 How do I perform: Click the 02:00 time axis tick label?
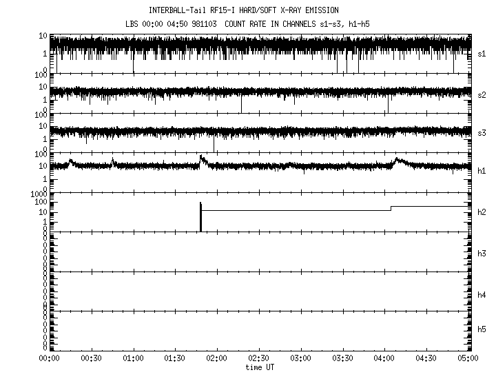[x=217, y=358]
